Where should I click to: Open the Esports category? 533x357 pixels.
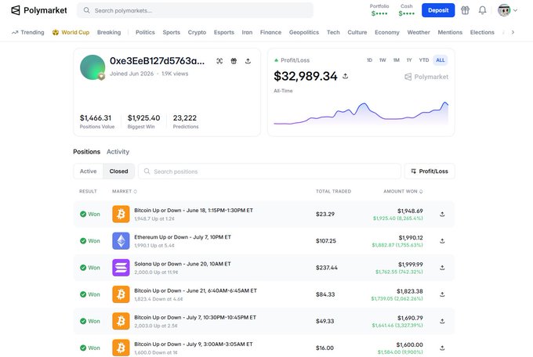pyautogui.click(x=224, y=32)
